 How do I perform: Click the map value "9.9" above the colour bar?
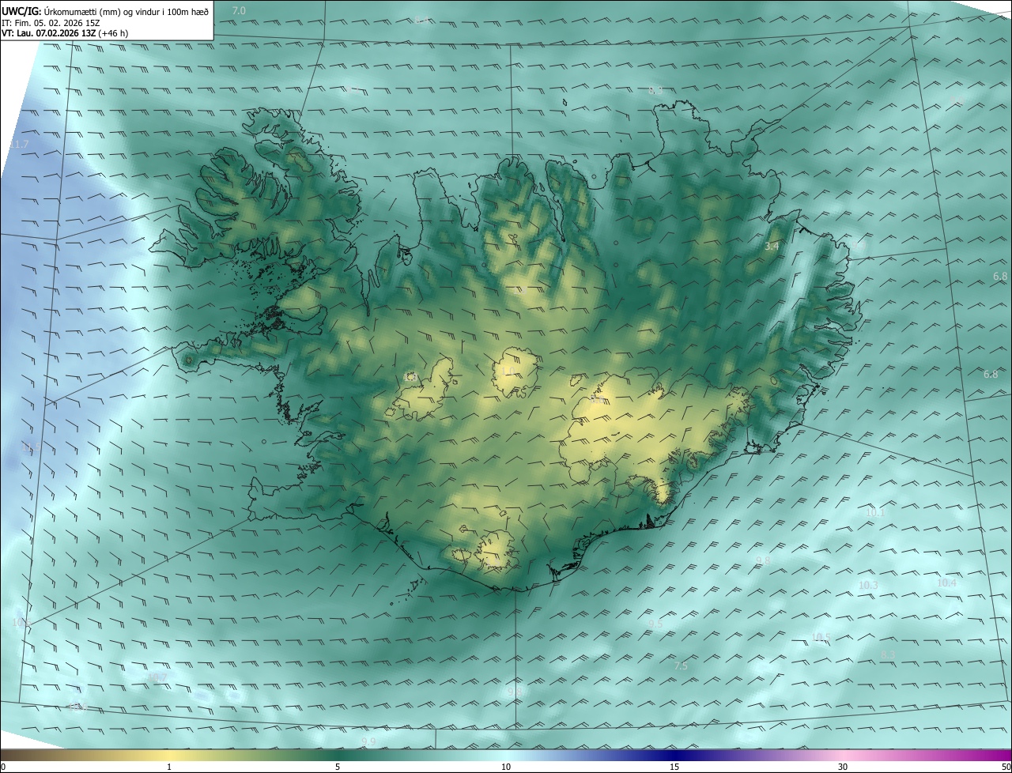click(368, 741)
